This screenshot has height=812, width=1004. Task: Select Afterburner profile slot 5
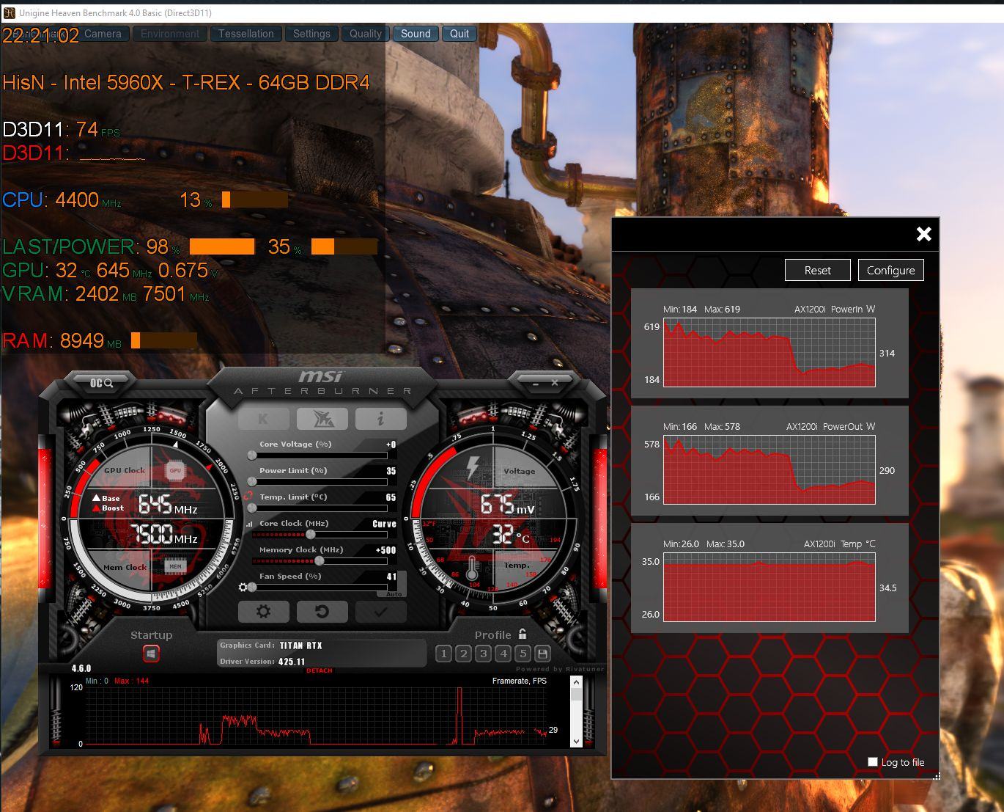tap(523, 654)
